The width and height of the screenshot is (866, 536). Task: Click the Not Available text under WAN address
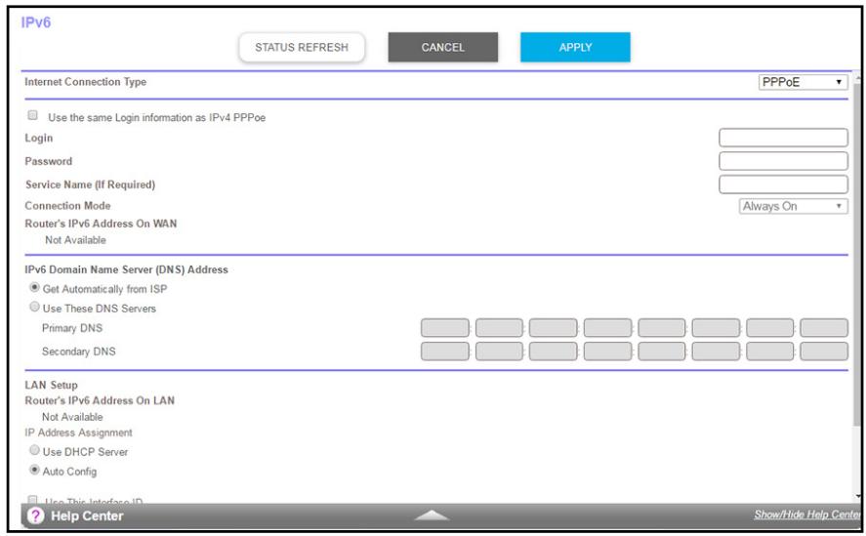[x=75, y=240]
